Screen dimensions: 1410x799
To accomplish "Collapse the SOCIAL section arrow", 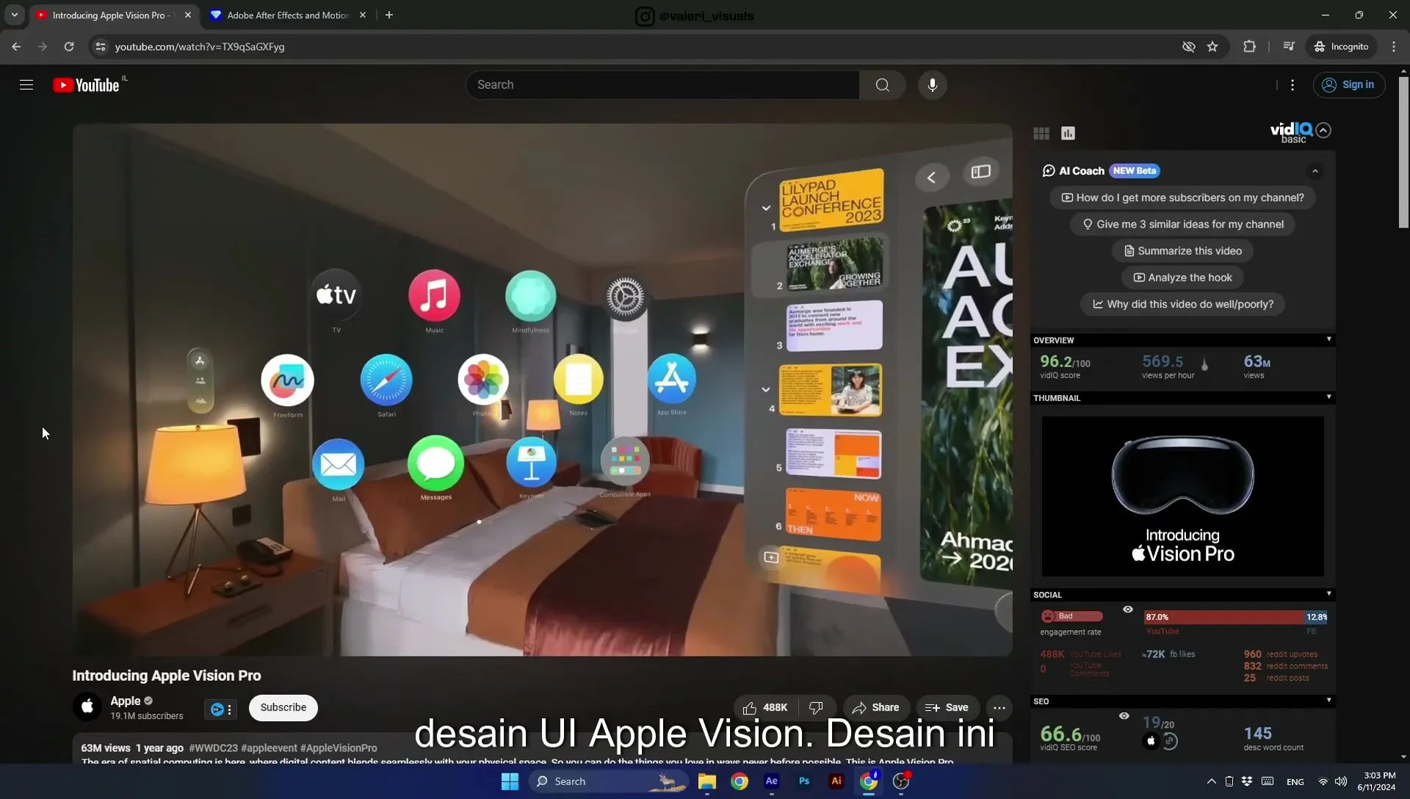I will point(1328,594).
